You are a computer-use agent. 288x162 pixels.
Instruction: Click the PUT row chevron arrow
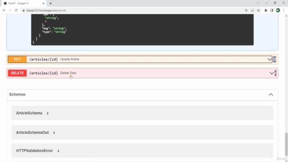(270, 59)
